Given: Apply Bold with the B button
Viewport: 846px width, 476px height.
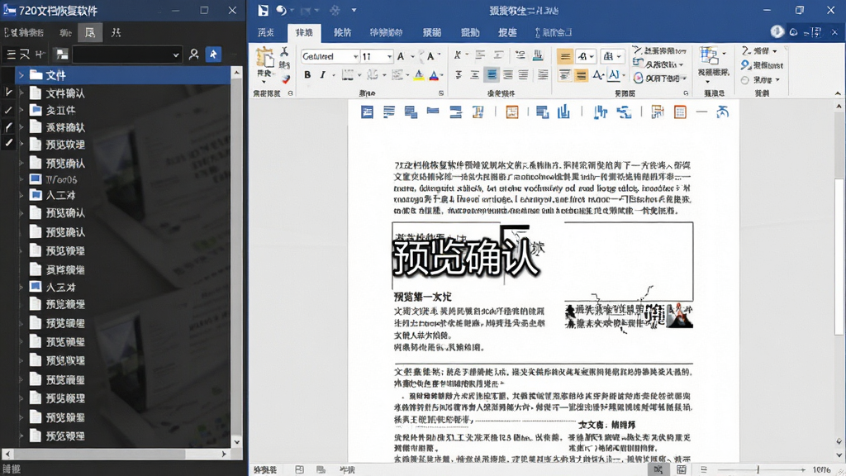Looking at the screenshot, I should click(x=307, y=75).
